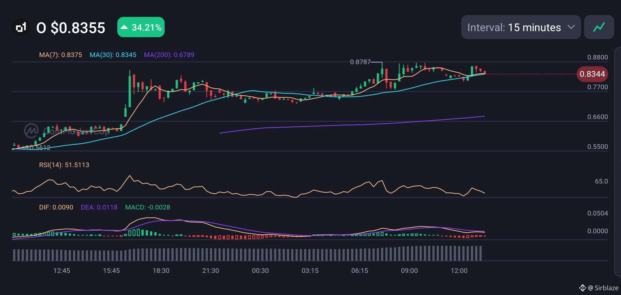Click the 21:30 time axis label

[211, 271]
